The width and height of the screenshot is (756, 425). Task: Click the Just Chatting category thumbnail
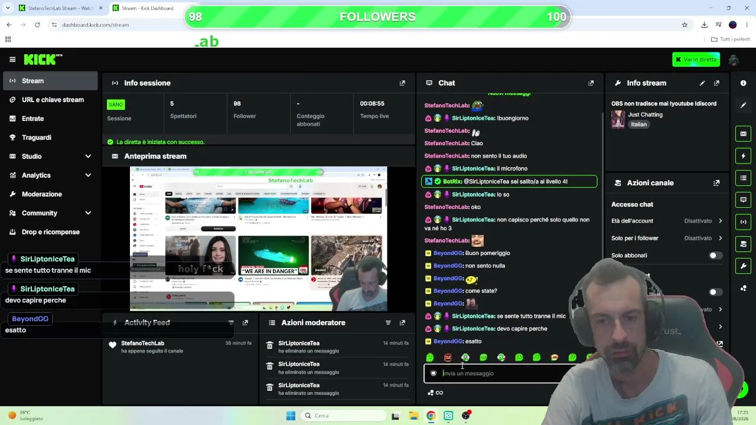618,119
